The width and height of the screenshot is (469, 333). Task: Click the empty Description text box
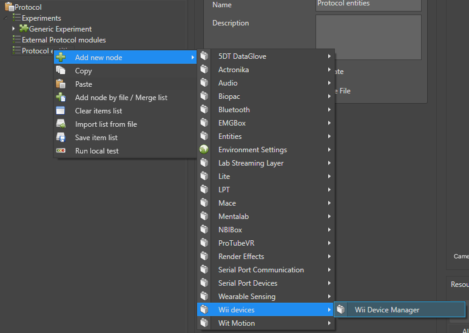point(368,37)
